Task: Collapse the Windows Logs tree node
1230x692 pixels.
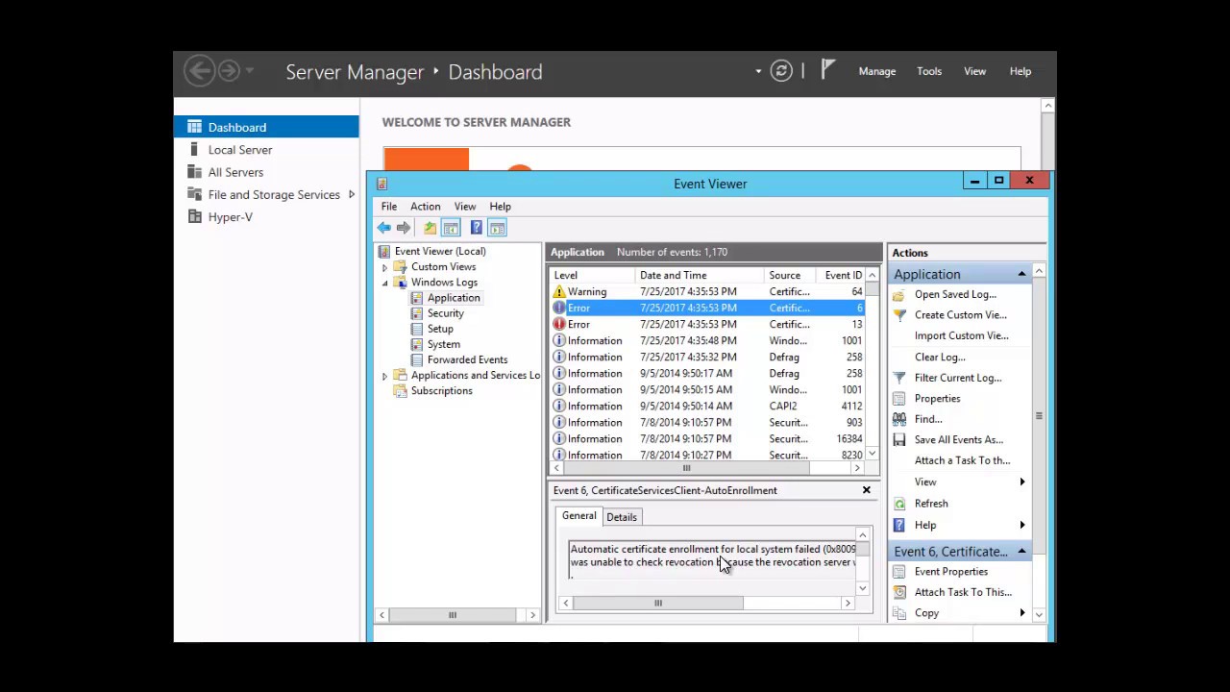Action: [x=385, y=283]
